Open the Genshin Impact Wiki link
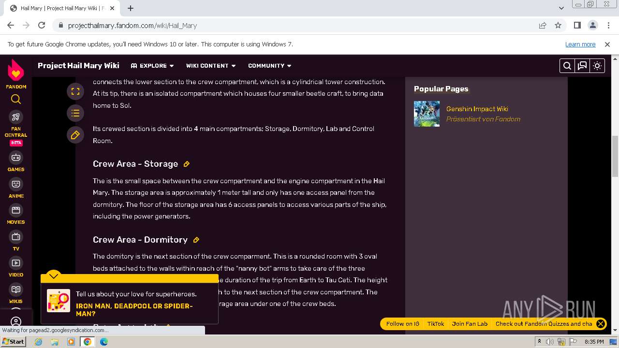The height and width of the screenshot is (348, 619). (477, 109)
